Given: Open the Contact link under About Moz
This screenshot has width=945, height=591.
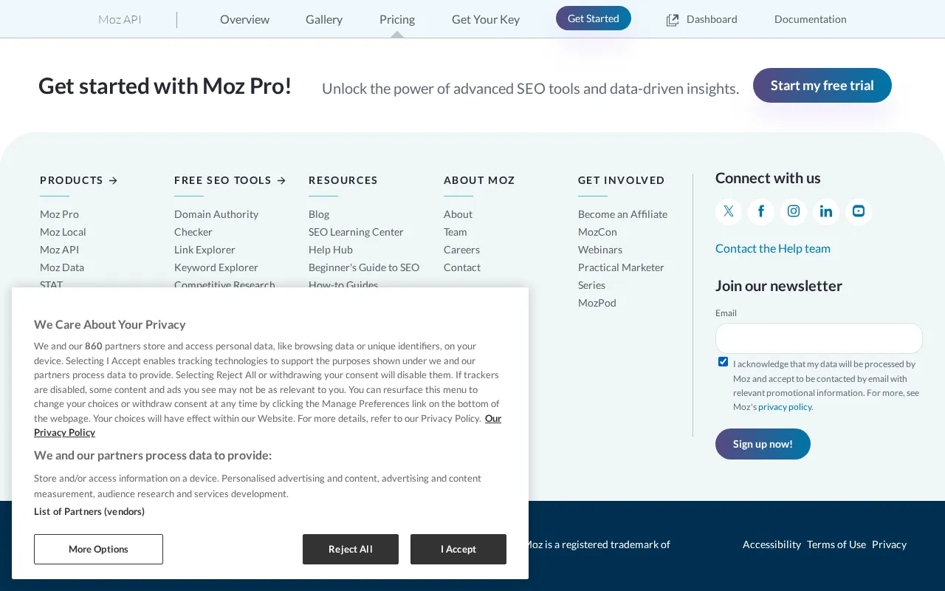Looking at the screenshot, I should tap(462, 267).
